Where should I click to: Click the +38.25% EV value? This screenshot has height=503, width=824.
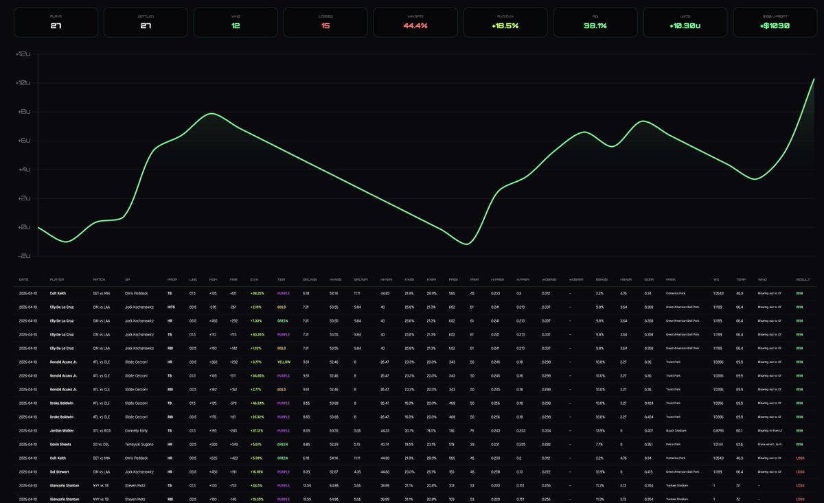coord(257,293)
